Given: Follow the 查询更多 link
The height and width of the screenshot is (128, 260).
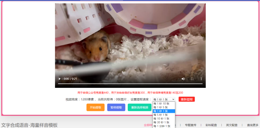Looking at the screenshot, I should tap(253, 125).
